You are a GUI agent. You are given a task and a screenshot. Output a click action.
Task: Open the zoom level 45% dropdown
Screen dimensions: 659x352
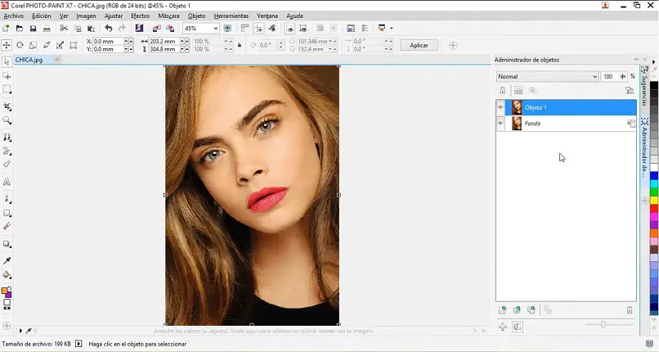(215, 29)
